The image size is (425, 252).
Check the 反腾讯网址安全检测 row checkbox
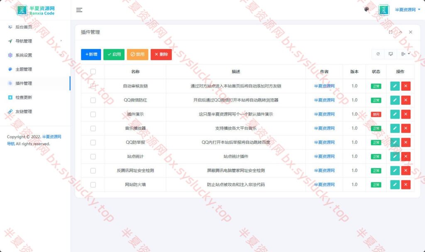click(93, 170)
